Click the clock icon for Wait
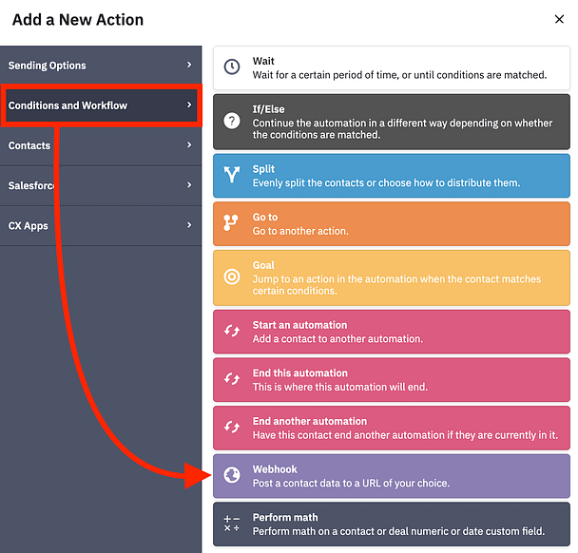The height and width of the screenshot is (553, 578). (232, 67)
